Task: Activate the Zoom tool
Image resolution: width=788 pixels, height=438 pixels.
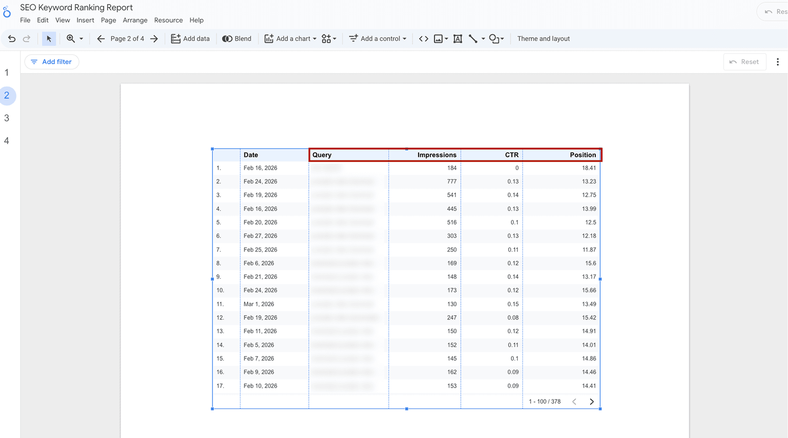Action: [71, 38]
